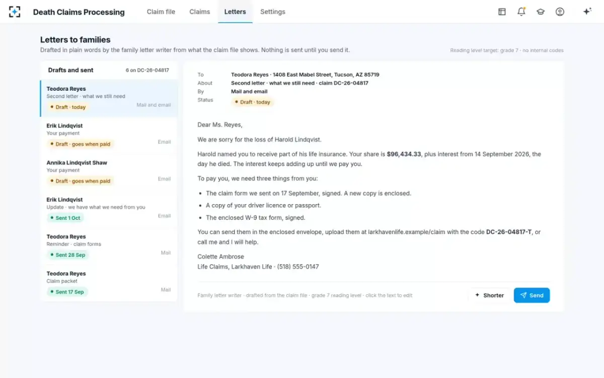This screenshot has width=604, height=378.
Task: Open the layout panel icon
Action: 502,12
